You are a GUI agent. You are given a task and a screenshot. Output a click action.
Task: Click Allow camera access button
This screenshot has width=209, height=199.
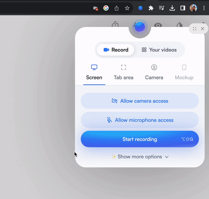click(140, 101)
